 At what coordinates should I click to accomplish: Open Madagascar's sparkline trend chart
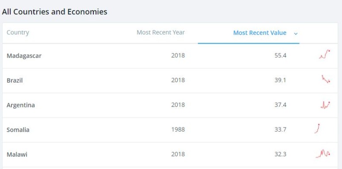pyautogui.click(x=324, y=54)
